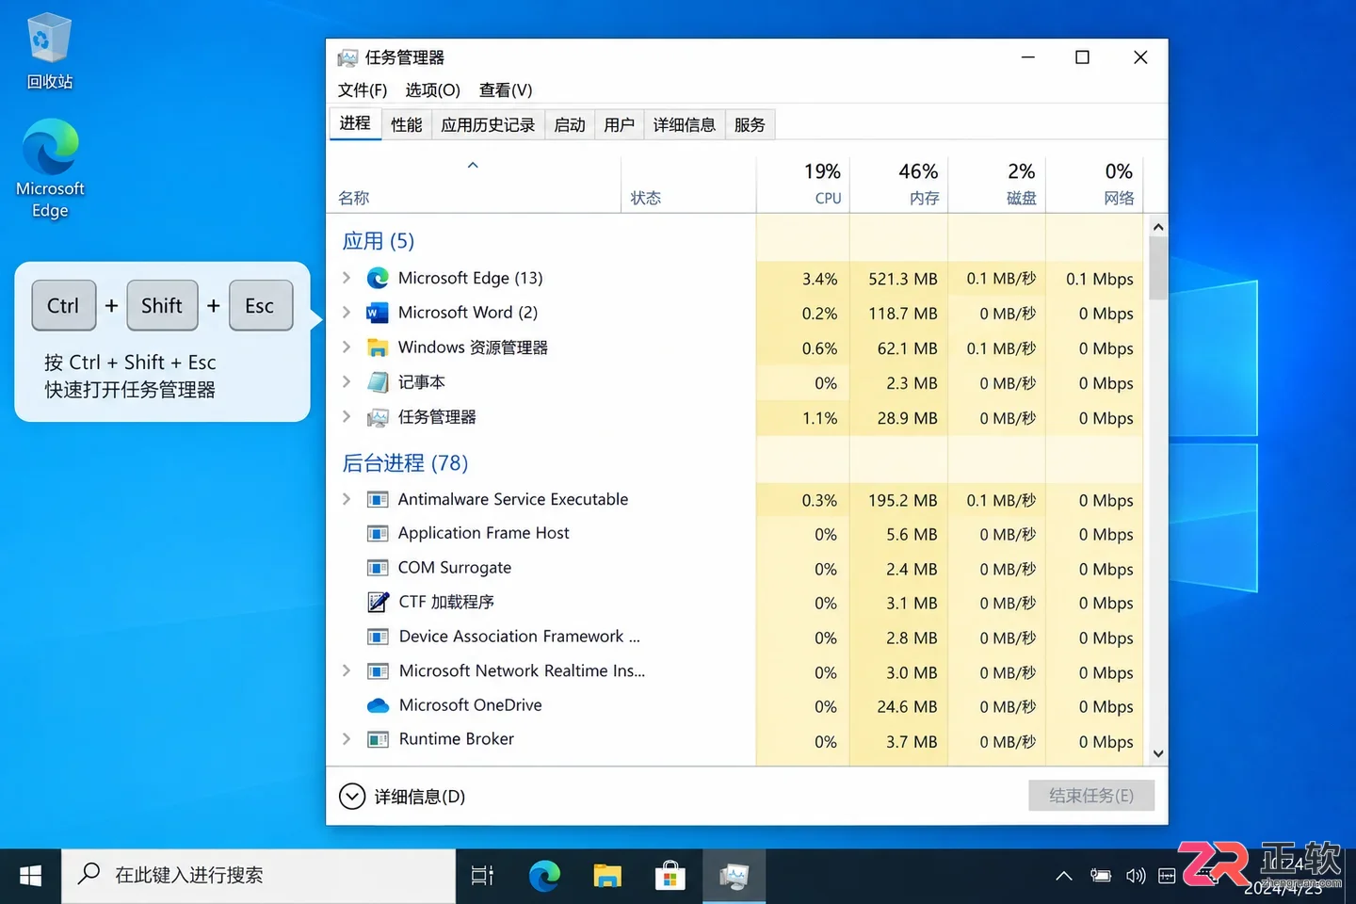Screen dimensions: 1356x904
Task: Click the Application Frame Host icon
Action: point(378,534)
